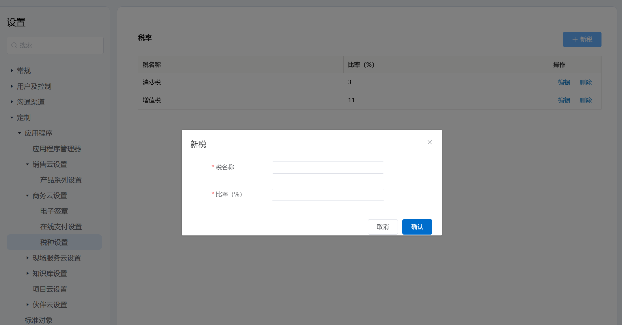Screen dimensions: 622x325
Task: Expand 现场服务云设置 group
Action: tap(27, 258)
